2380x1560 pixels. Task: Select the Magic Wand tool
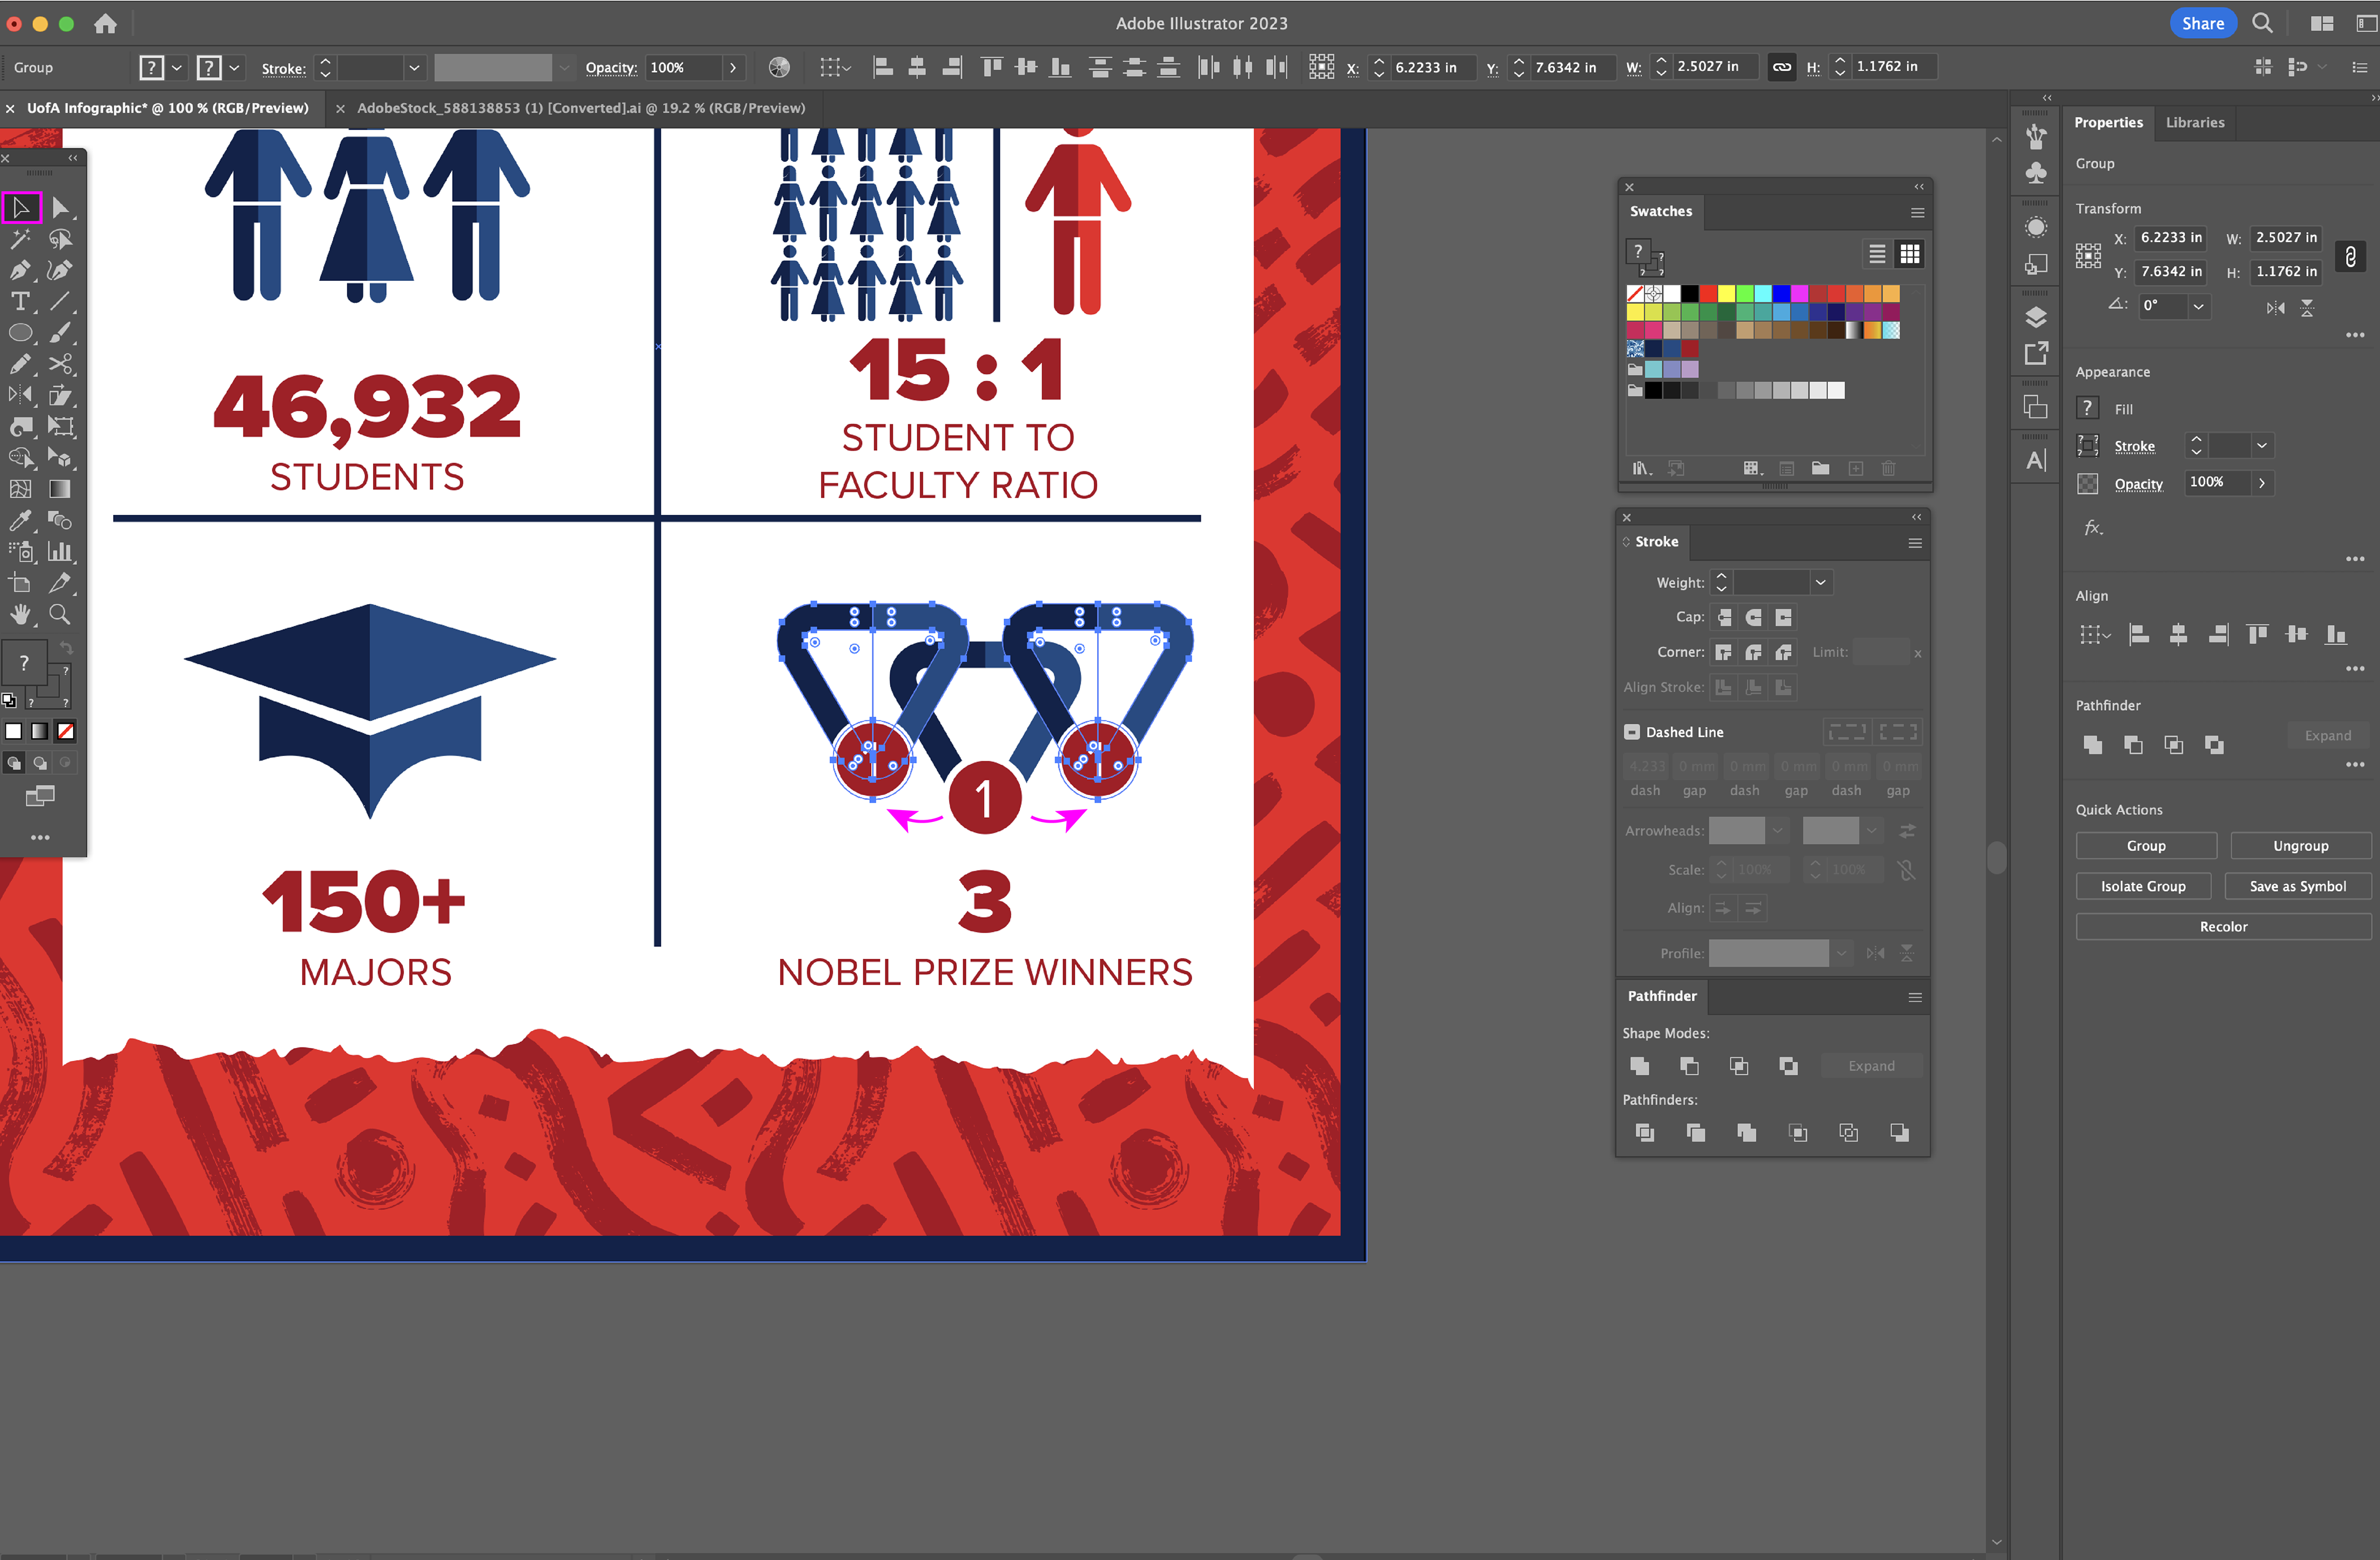[20, 239]
